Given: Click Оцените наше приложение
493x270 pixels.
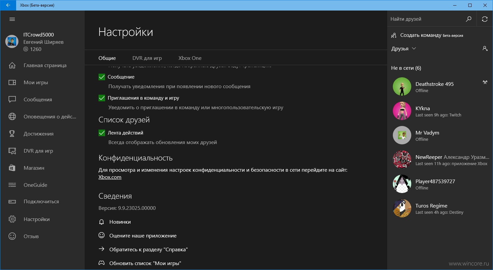Looking at the screenshot, I should 137,236.
